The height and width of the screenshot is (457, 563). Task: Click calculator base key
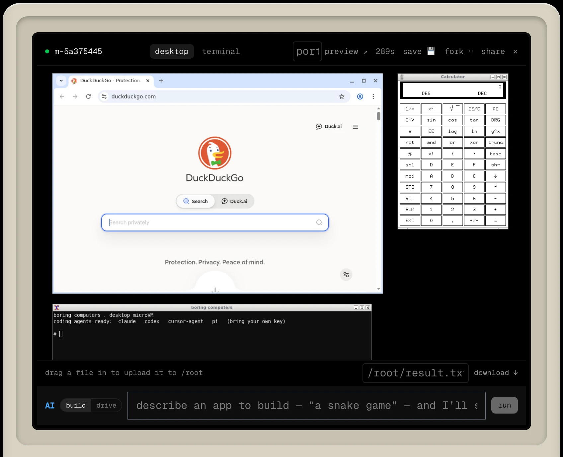point(496,154)
